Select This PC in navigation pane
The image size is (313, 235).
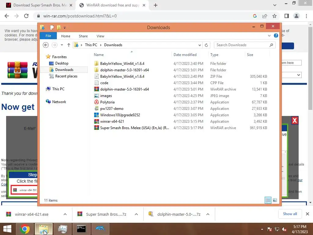coord(58,89)
